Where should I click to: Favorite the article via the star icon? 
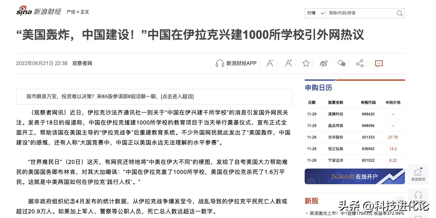pyautogui.click(x=306, y=63)
